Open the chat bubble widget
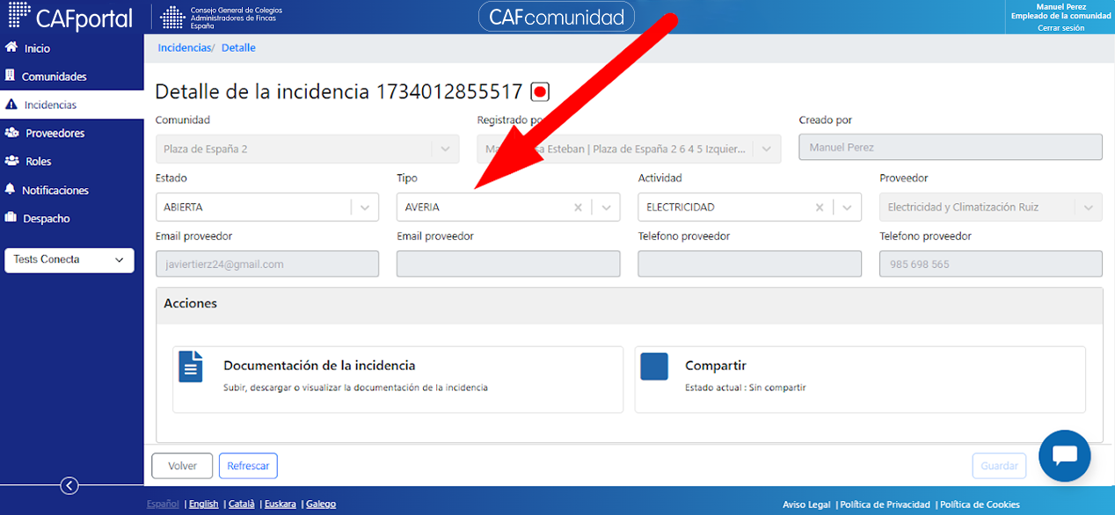 [1064, 456]
